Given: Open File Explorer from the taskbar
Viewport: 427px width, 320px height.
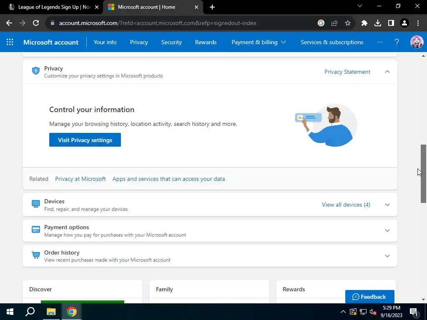Looking at the screenshot, I should pos(51,312).
